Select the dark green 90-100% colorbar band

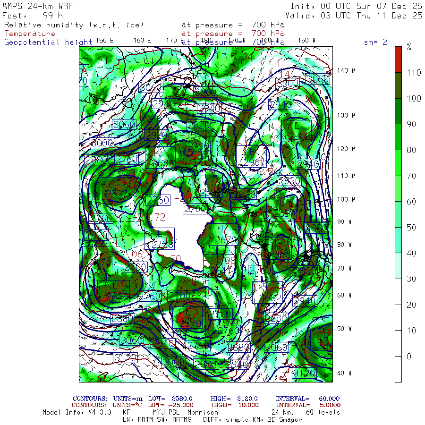click(399, 111)
